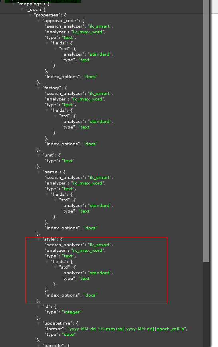Collapse "fields" under the factory node
The height and width of the screenshot is (347, 218).
(x=47, y=110)
